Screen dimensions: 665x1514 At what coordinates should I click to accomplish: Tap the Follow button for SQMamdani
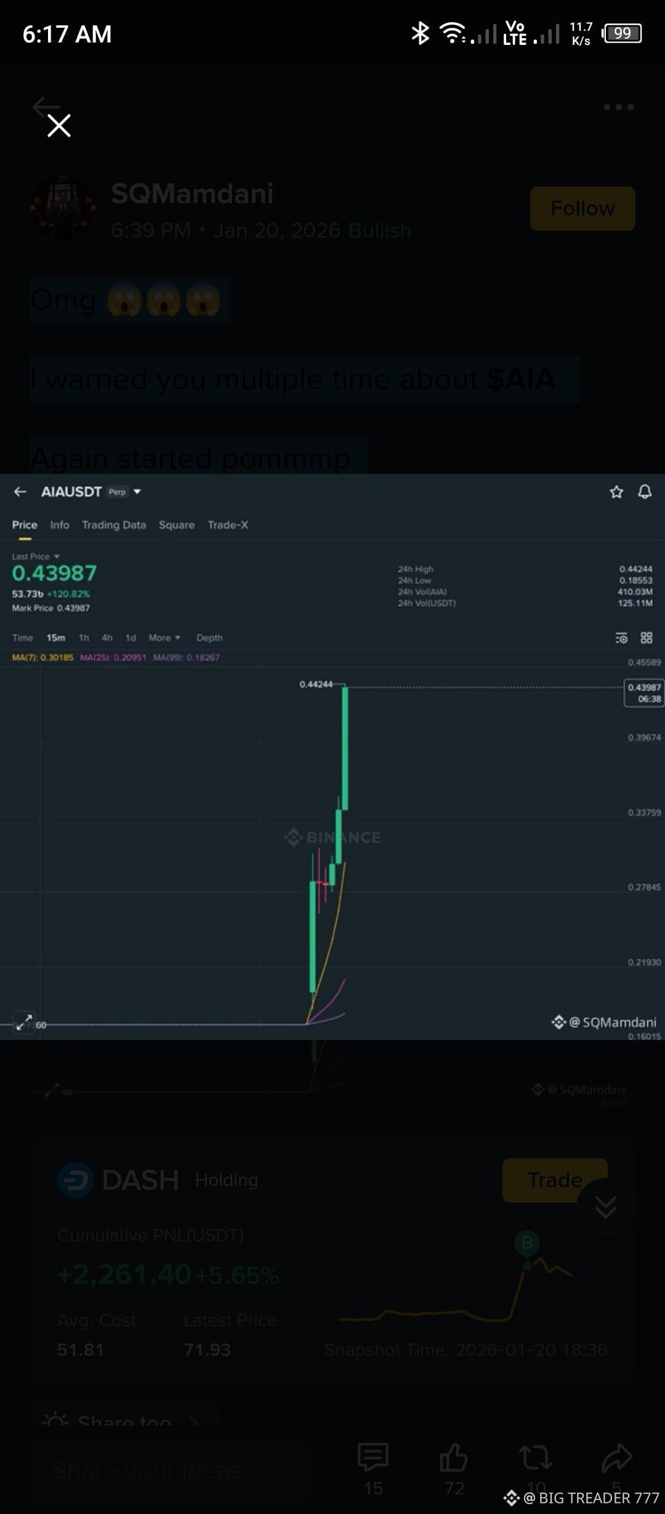point(582,209)
